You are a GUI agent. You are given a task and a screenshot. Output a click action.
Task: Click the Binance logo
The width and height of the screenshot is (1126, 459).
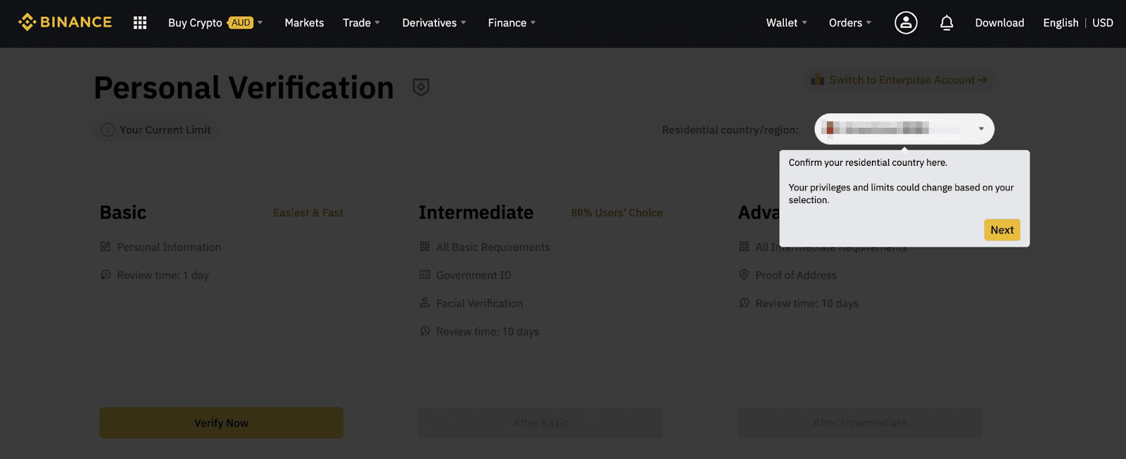(x=65, y=22)
